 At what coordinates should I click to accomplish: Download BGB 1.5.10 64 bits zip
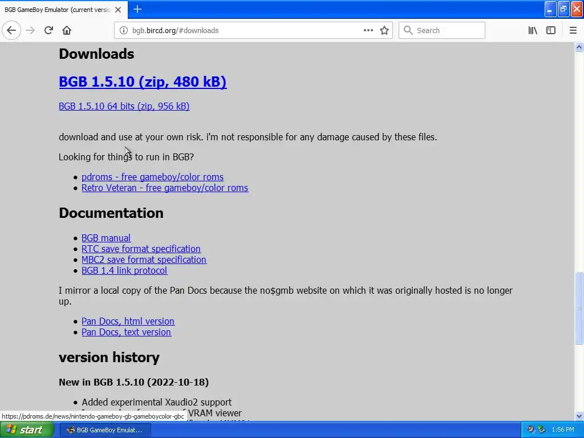pyautogui.click(x=124, y=106)
